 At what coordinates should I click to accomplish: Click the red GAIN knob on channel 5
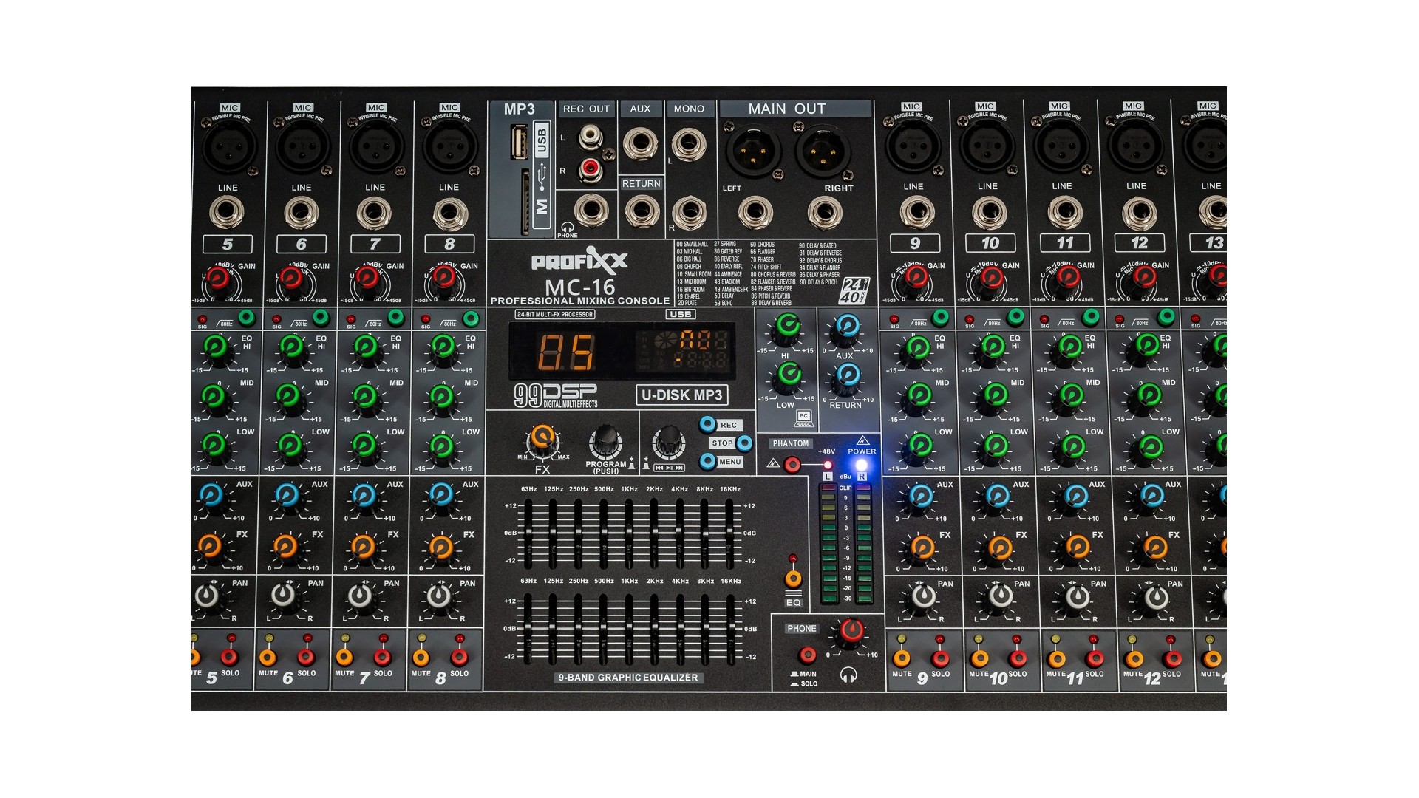pos(217,279)
